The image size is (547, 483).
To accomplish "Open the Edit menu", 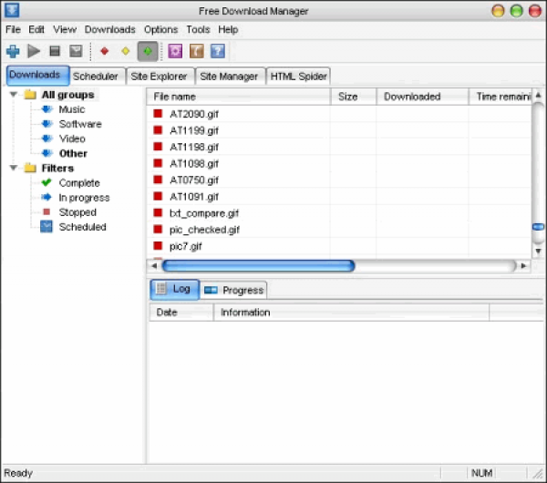I will (36, 30).
